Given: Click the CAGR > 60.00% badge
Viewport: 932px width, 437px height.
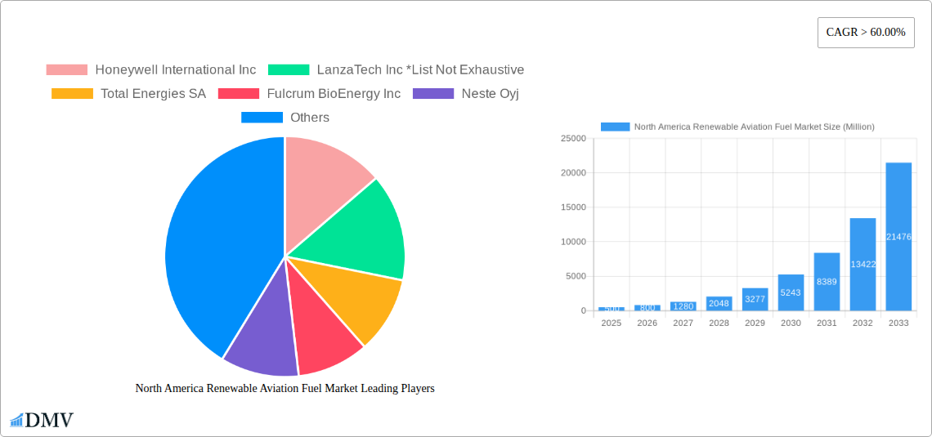Looking at the screenshot, I should (866, 33).
